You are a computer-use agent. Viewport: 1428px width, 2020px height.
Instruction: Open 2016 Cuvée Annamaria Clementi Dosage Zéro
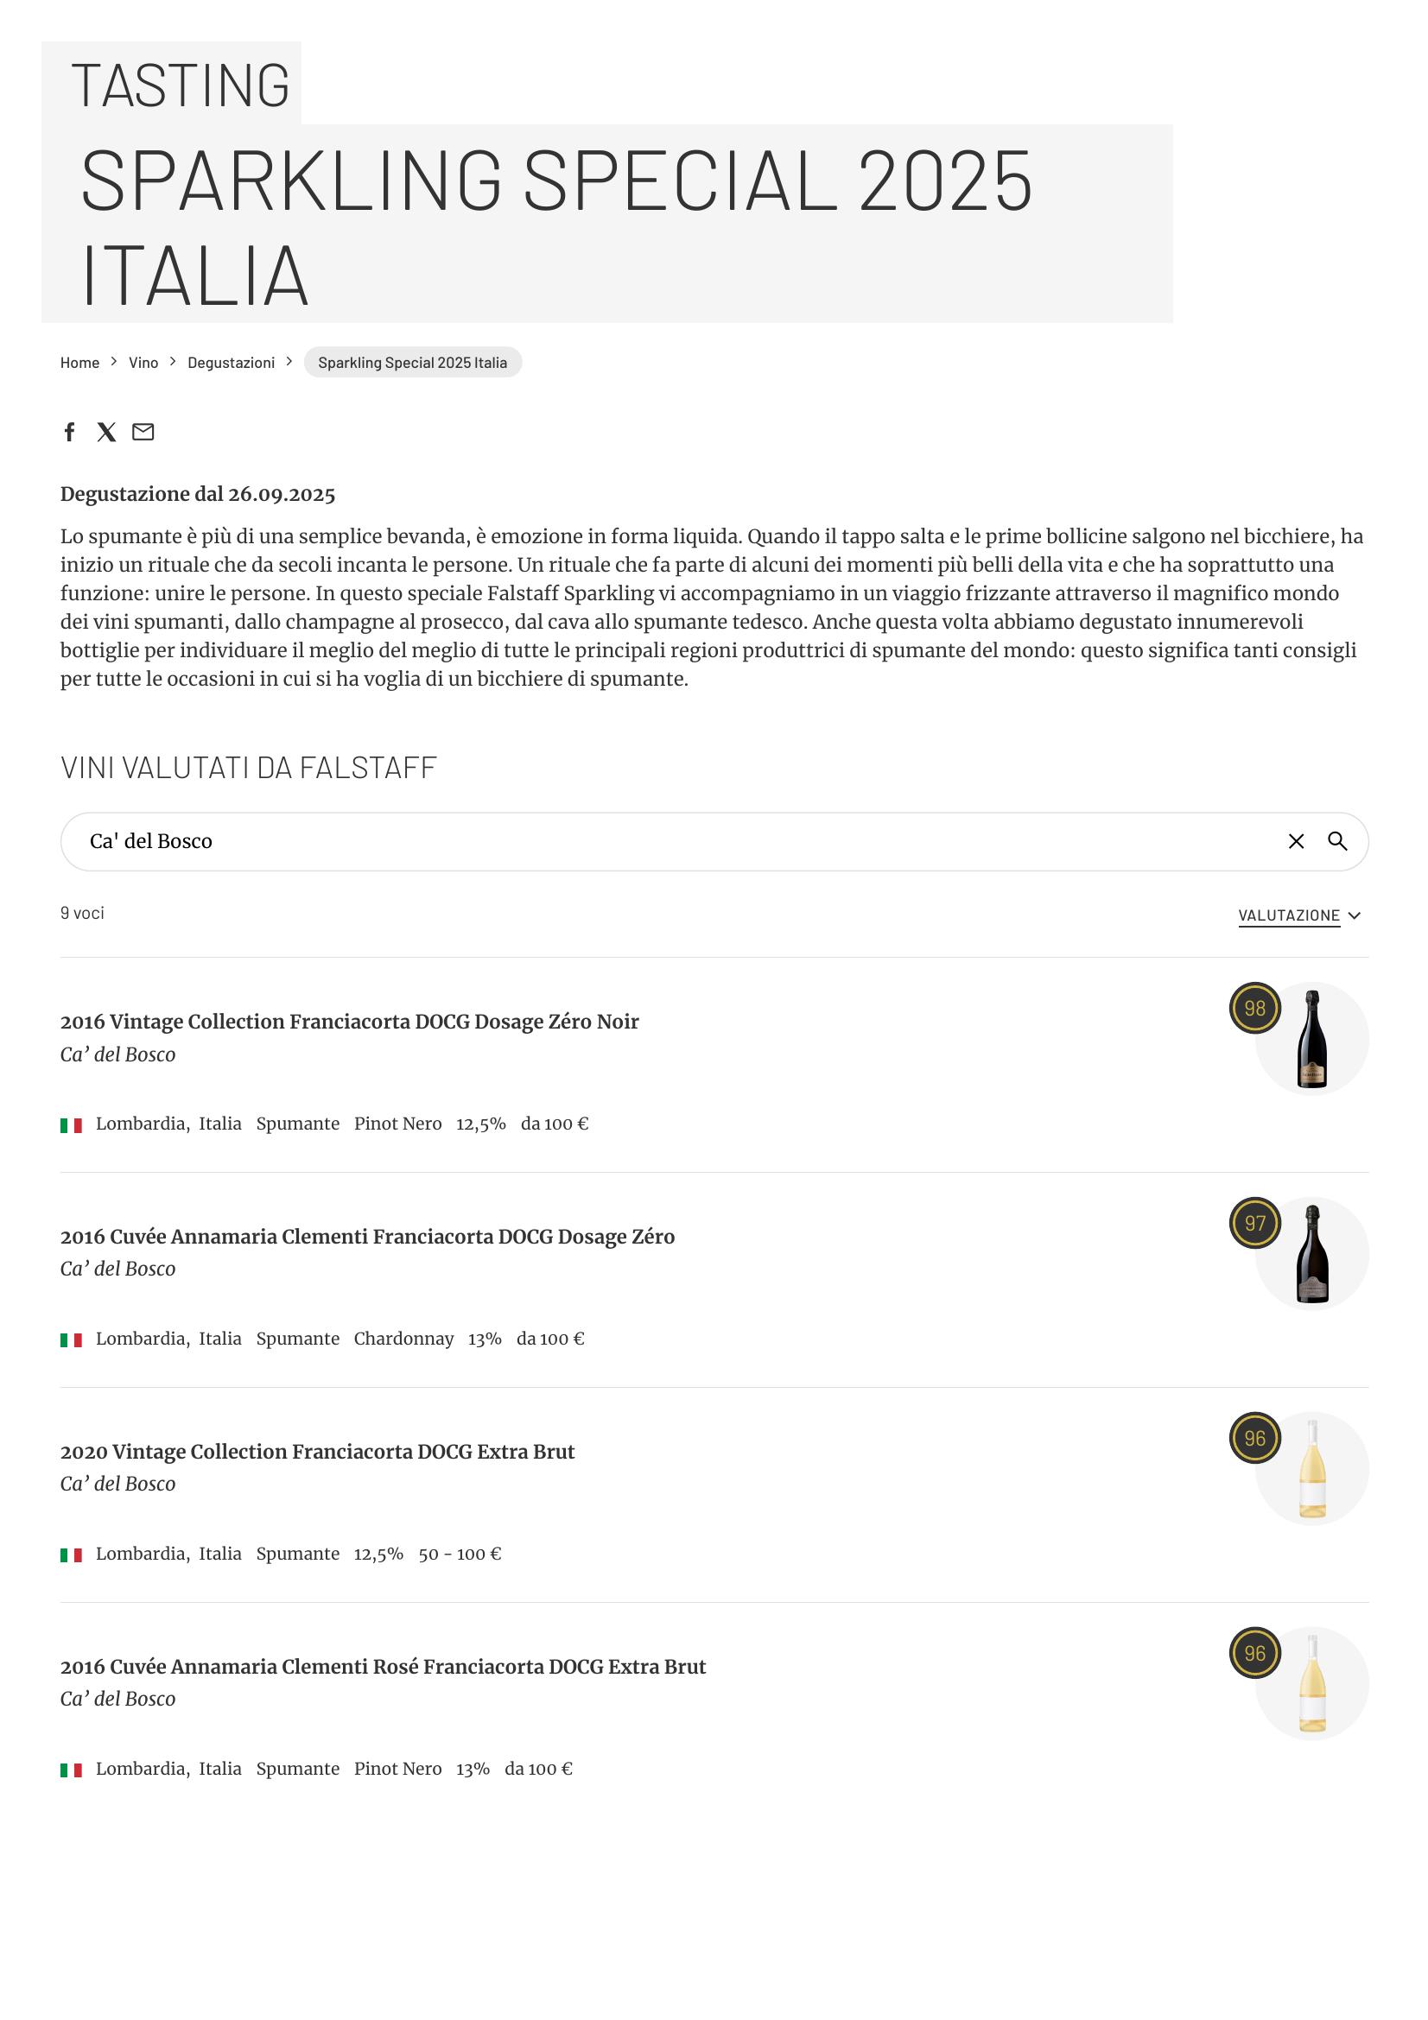367,1236
